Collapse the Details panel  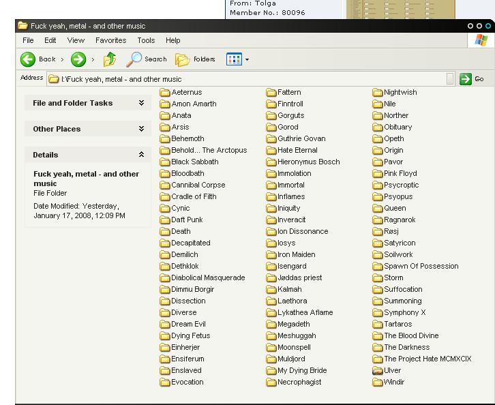141,154
